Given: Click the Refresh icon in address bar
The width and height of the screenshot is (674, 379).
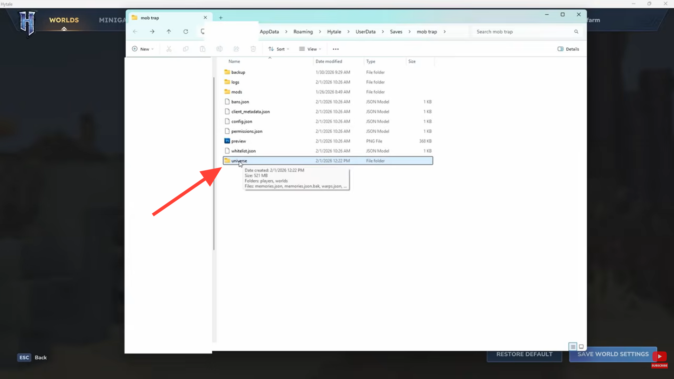Looking at the screenshot, I should [186, 32].
